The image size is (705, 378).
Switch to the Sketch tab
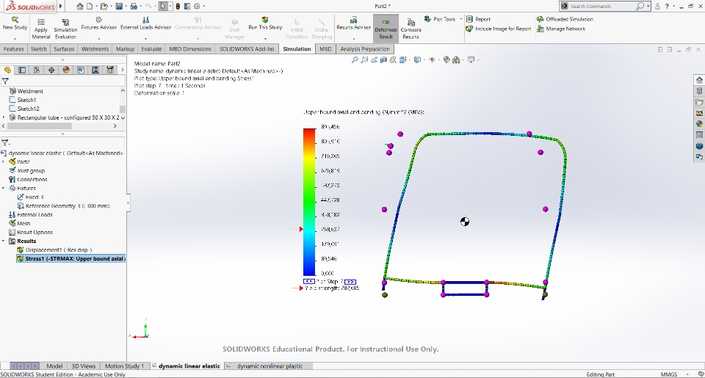click(39, 49)
